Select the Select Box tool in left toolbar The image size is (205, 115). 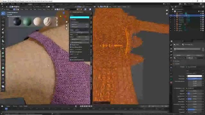tap(3, 14)
